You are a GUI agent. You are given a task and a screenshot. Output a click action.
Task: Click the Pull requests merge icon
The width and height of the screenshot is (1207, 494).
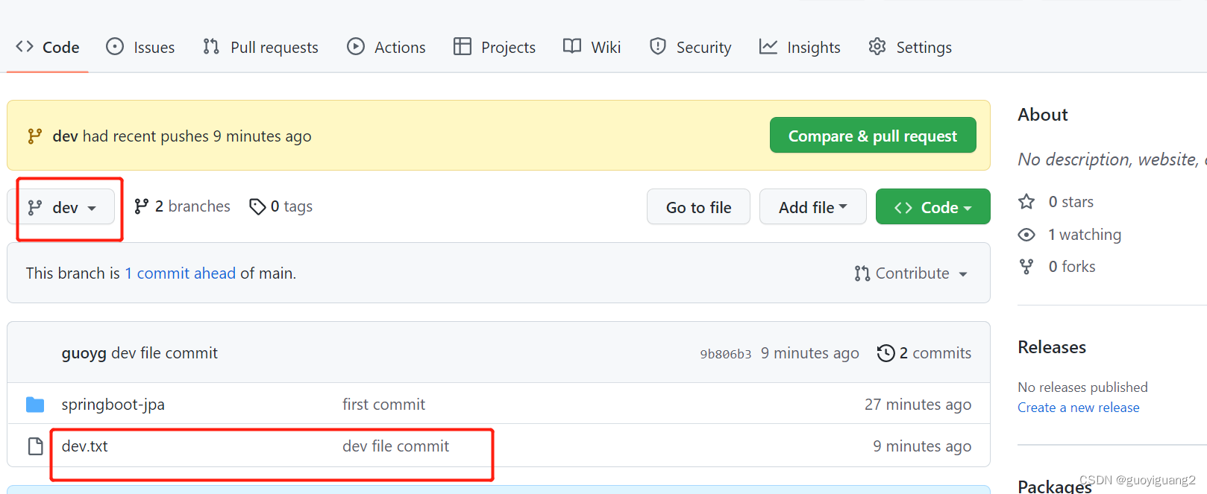tap(211, 47)
